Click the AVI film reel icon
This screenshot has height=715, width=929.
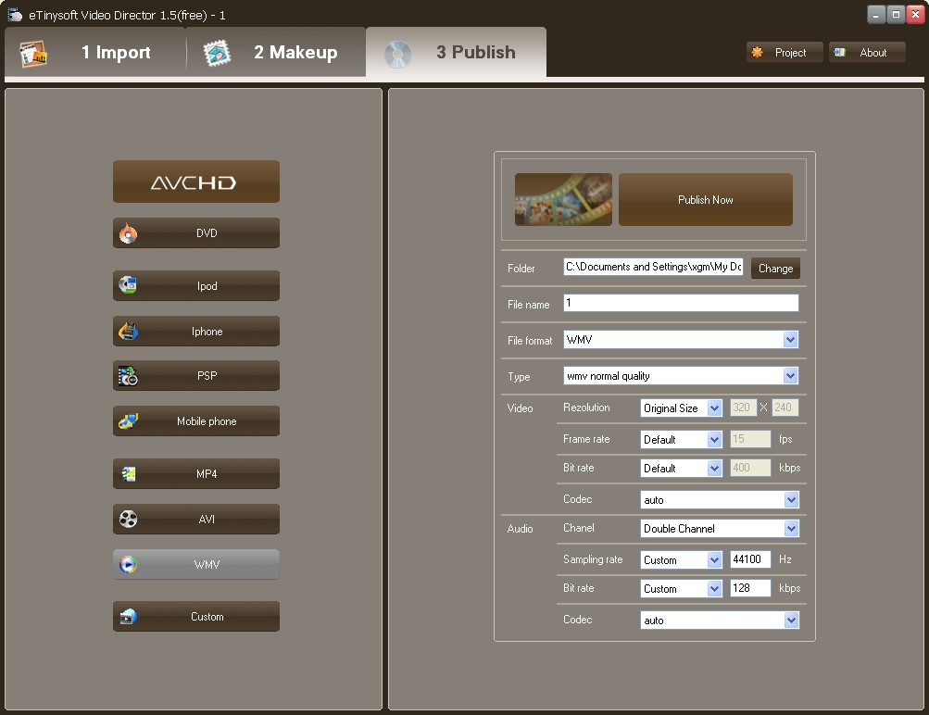tap(128, 520)
